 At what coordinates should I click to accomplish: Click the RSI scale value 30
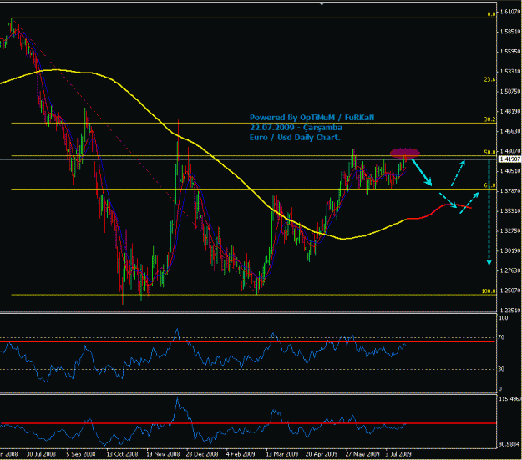point(501,369)
